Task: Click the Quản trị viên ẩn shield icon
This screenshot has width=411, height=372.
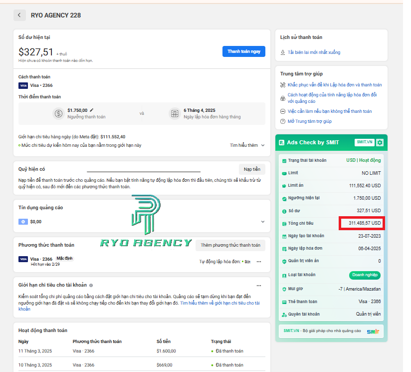Action: [284, 261]
